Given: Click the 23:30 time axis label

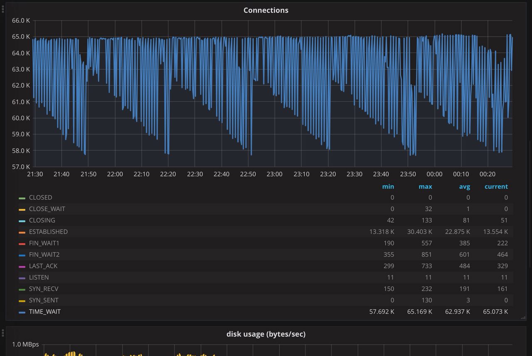Looking at the screenshot, I should coord(354,174).
